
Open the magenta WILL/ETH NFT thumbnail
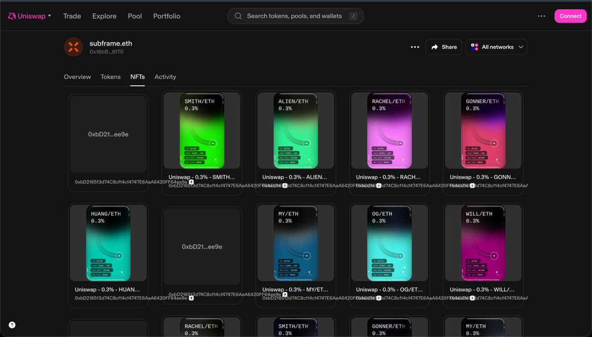tap(483, 243)
